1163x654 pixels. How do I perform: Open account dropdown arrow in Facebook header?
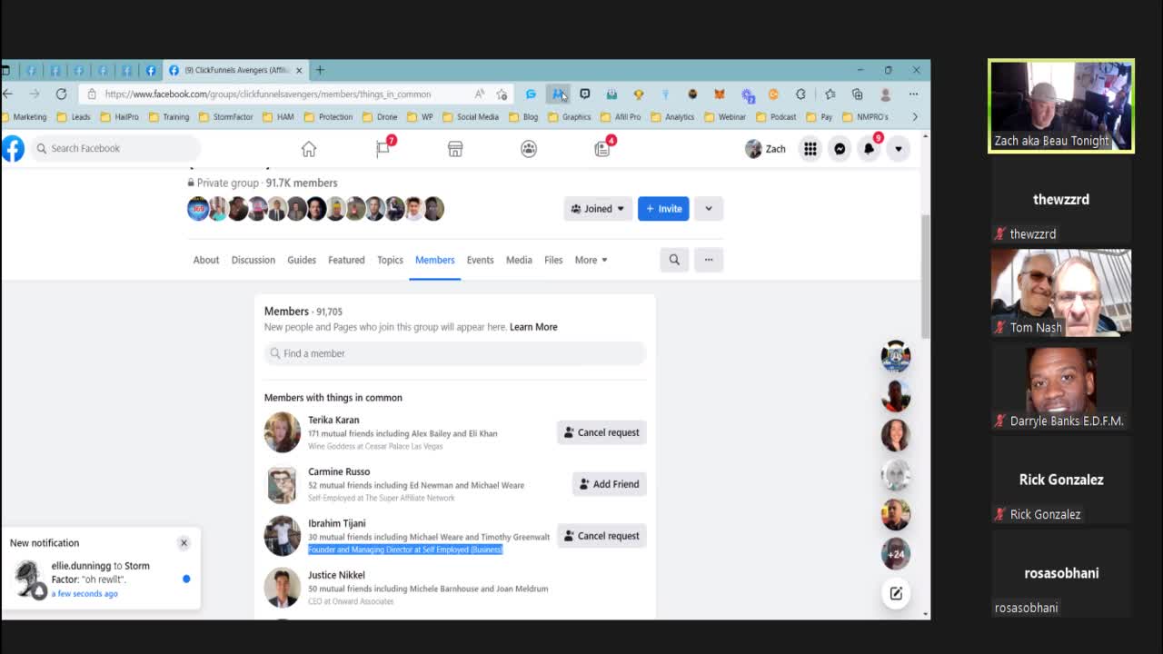(x=898, y=149)
